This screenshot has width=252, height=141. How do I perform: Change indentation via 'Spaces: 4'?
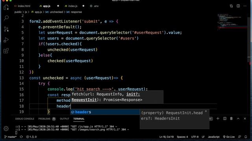pos(182,137)
